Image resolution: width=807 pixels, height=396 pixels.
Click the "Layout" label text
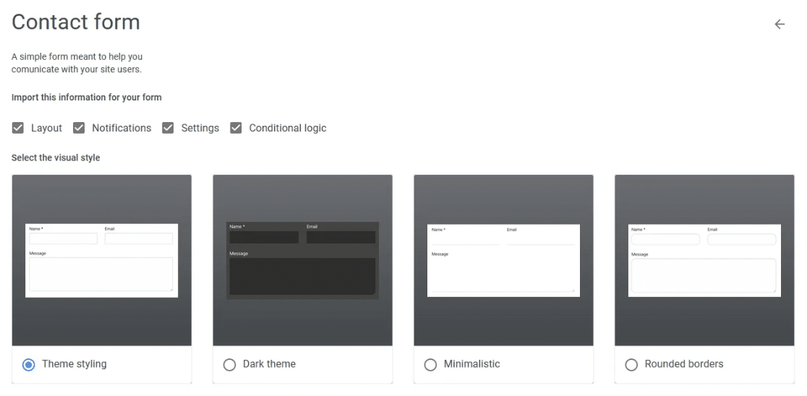46,128
